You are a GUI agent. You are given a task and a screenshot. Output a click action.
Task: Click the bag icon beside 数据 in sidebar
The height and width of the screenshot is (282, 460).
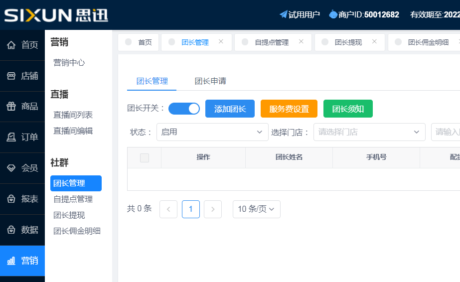click(x=11, y=230)
